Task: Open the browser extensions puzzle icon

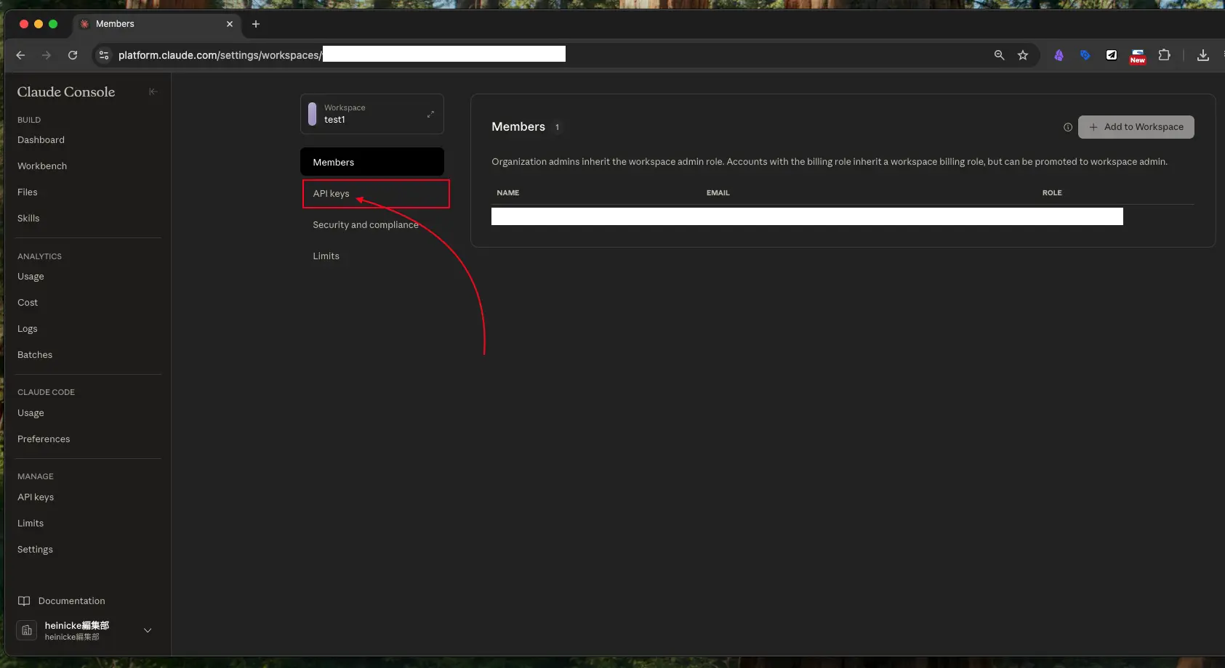Action: click(1163, 55)
